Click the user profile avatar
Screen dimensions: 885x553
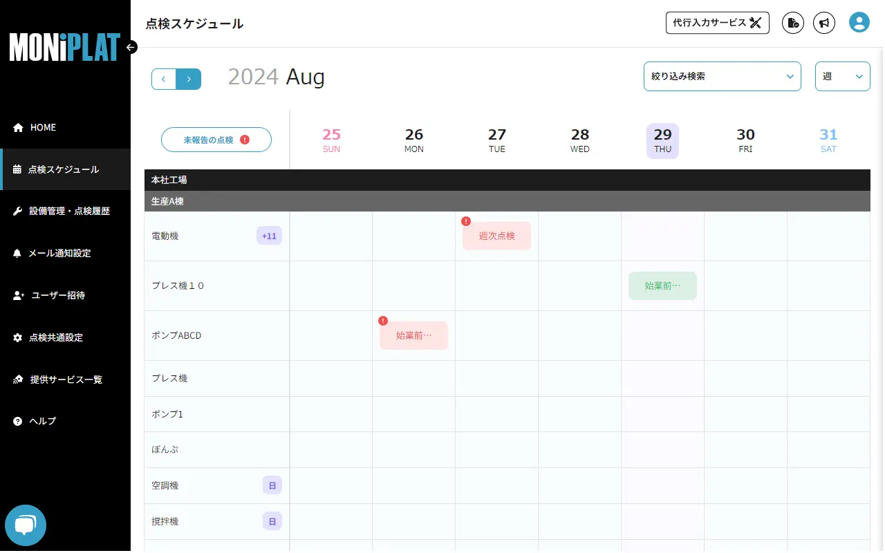point(859,21)
